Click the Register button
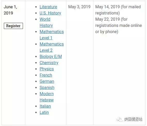 coord(13,26)
